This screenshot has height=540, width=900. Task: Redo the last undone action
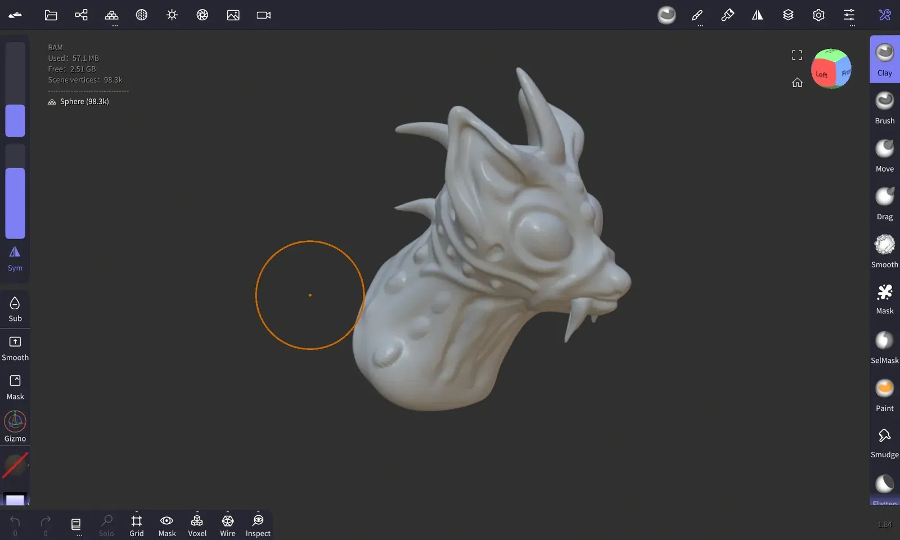coord(46,525)
